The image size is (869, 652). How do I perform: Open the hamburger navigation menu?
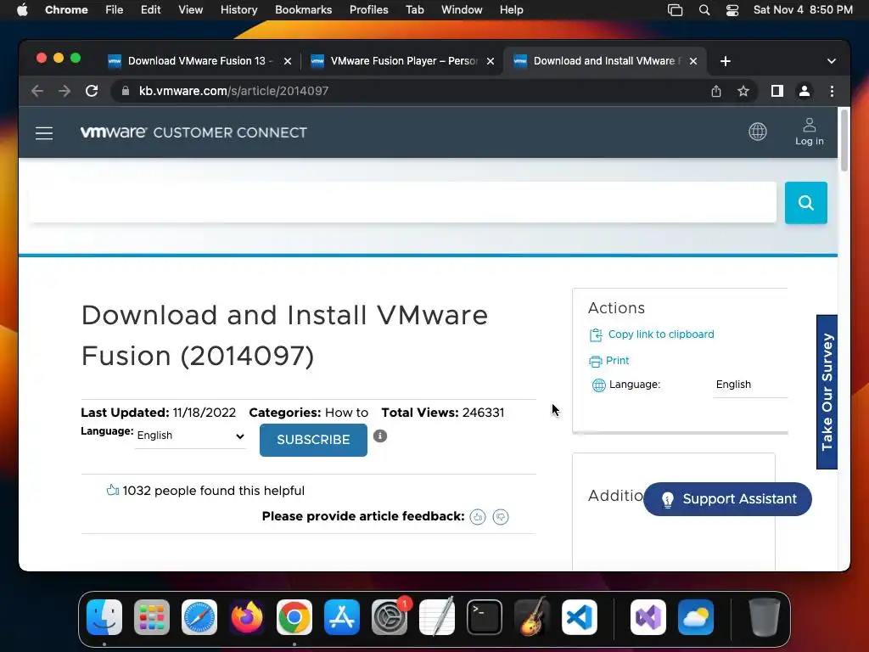click(x=44, y=133)
